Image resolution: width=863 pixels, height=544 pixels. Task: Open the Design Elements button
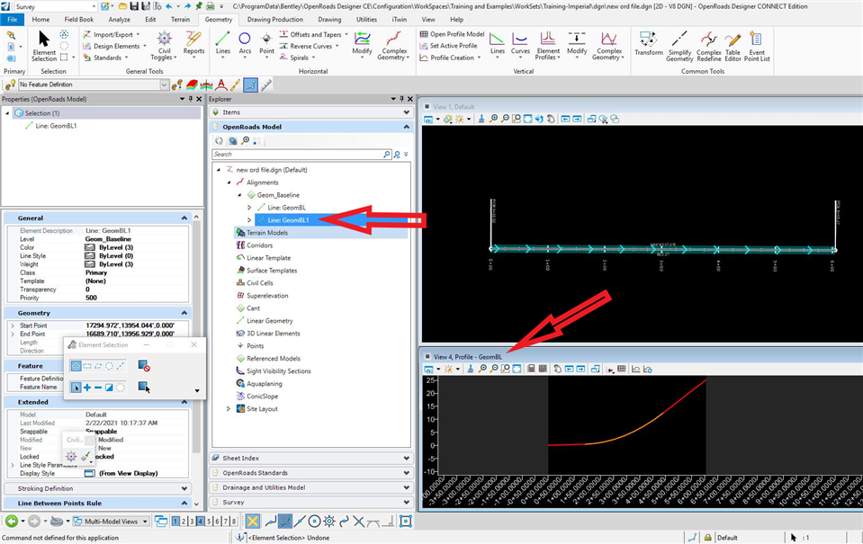pyautogui.click(x=114, y=46)
